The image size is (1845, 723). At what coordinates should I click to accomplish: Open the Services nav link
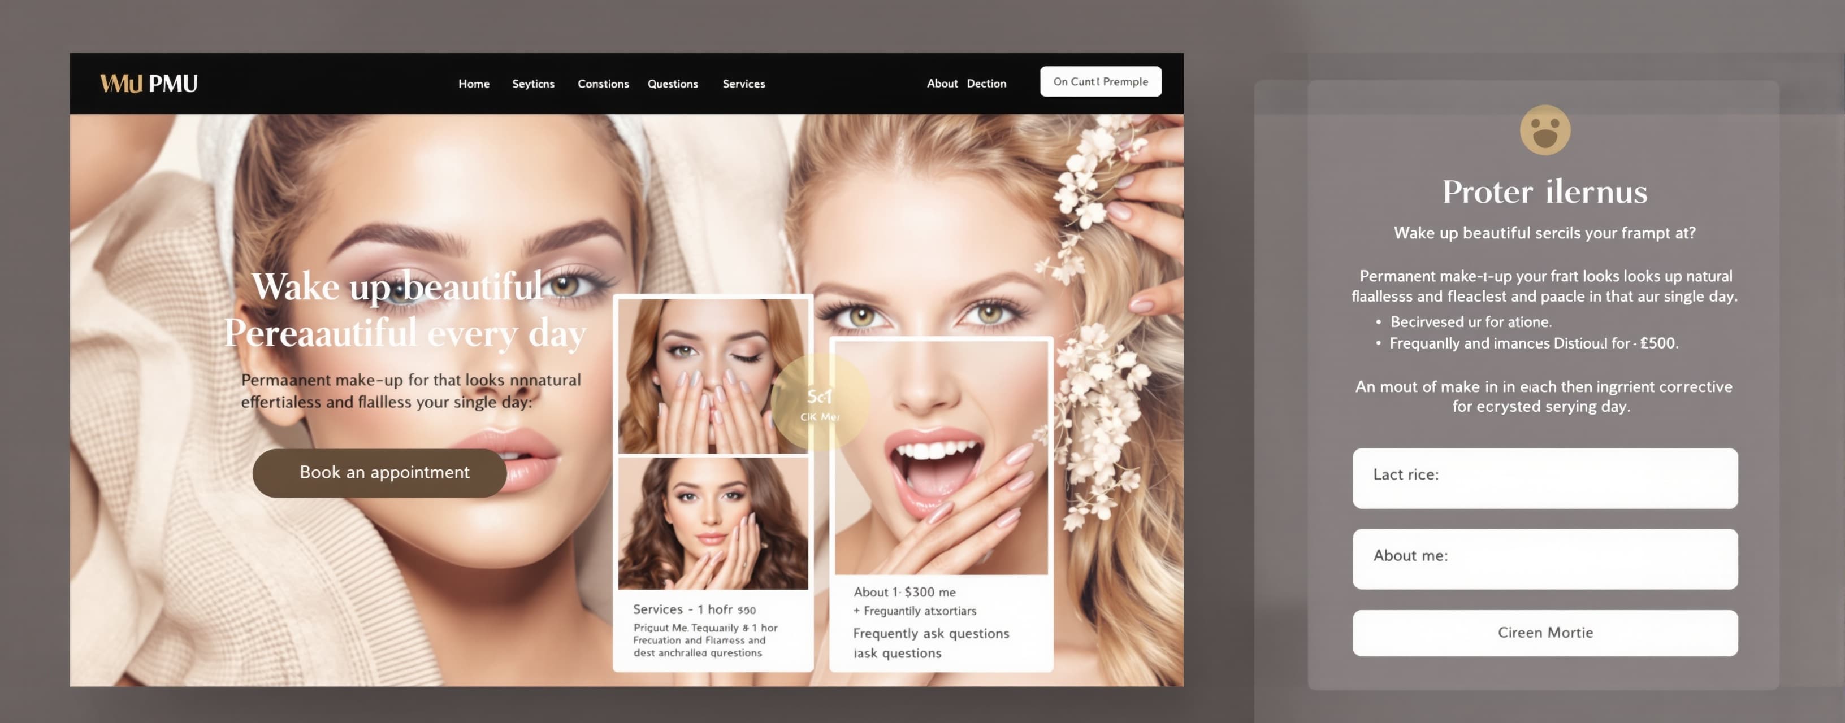tap(743, 84)
